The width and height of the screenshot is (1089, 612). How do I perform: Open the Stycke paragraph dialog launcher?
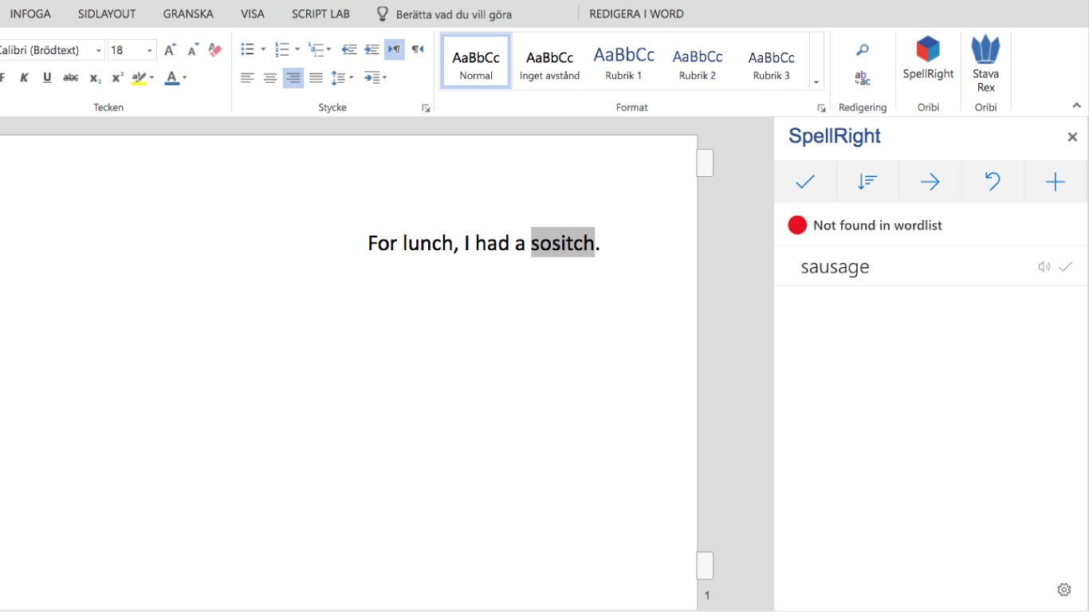pyautogui.click(x=426, y=108)
